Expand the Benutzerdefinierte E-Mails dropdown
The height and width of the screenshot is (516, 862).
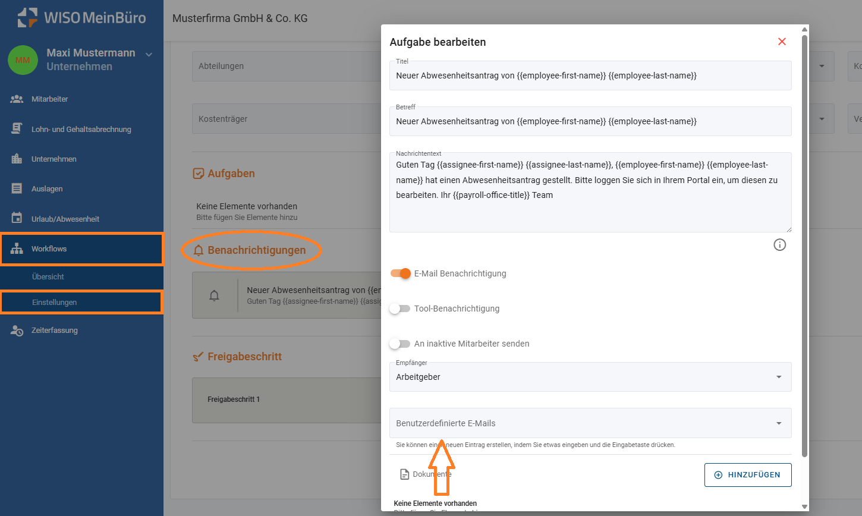click(590, 423)
